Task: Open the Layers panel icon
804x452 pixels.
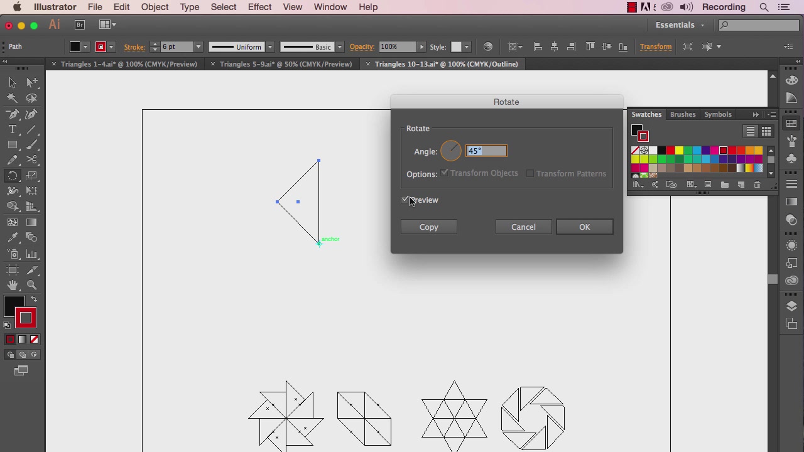Action: [791, 306]
